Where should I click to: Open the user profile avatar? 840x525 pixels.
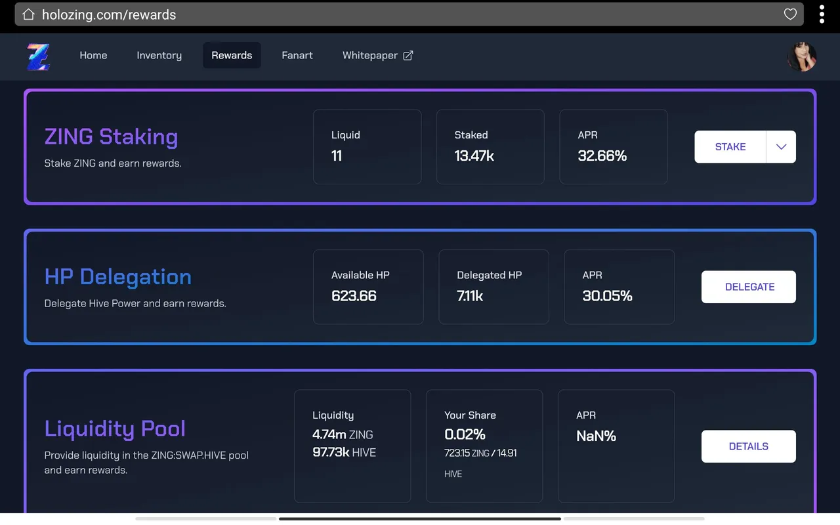tap(802, 56)
